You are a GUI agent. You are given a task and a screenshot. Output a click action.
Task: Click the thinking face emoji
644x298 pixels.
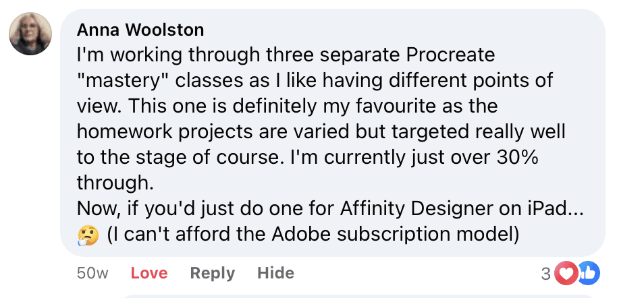[87, 235]
